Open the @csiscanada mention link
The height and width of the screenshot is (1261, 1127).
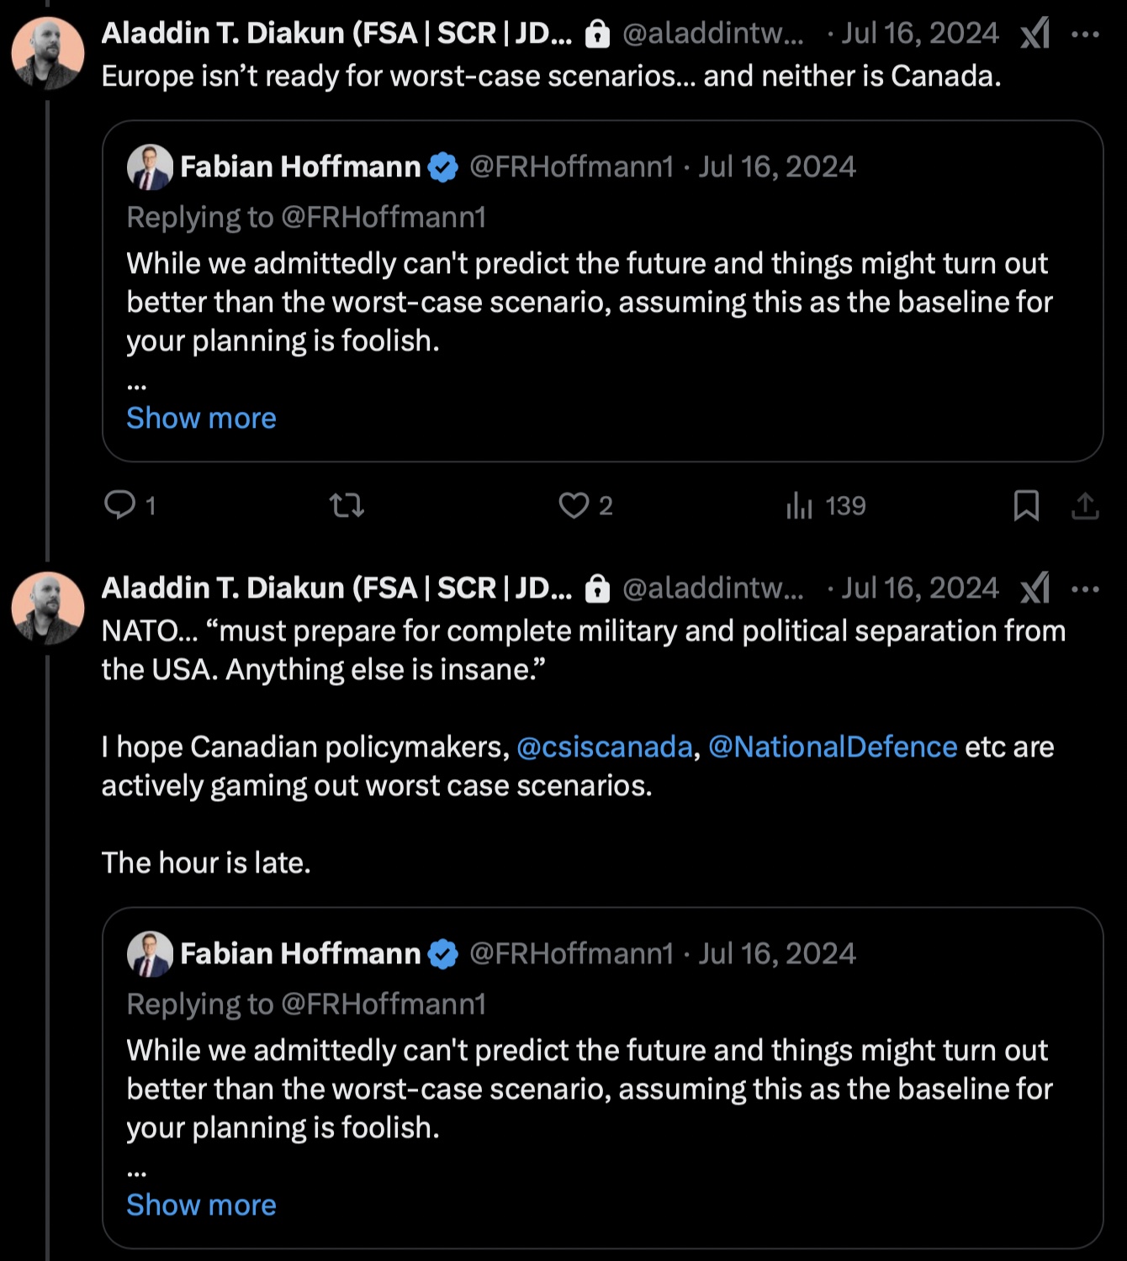pyautogui.click(x=604, y=747)
